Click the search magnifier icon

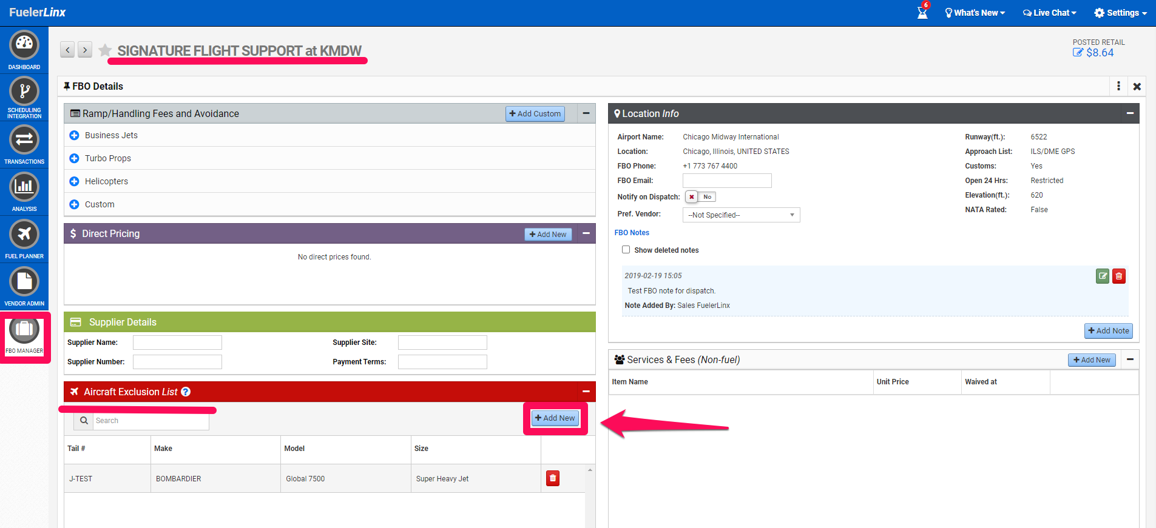coord(84,420)
